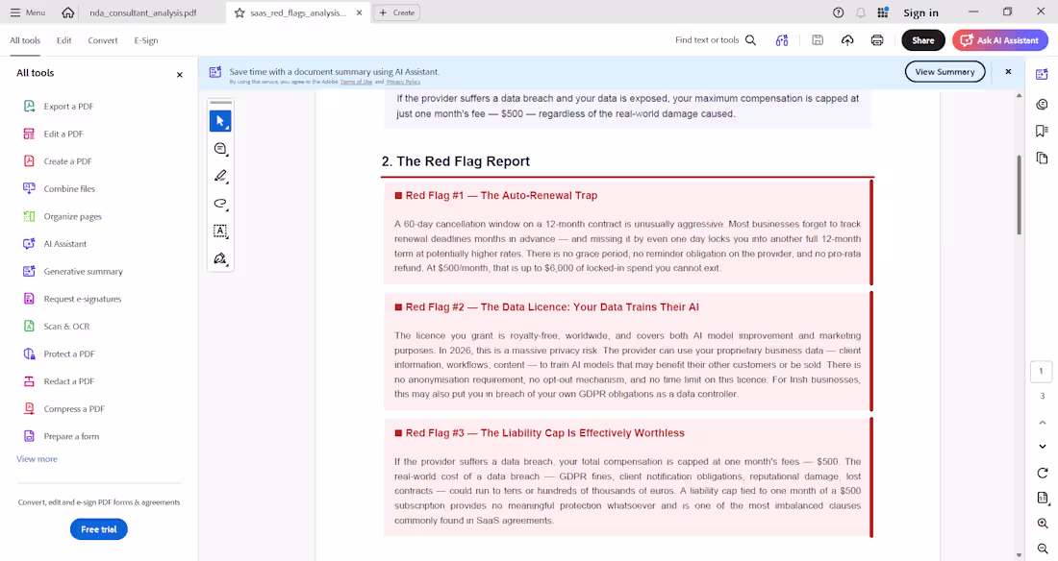Viewport: 1058px width, 561px height.
Task: Click the Find text or tools search
Action: pos(716,40)
